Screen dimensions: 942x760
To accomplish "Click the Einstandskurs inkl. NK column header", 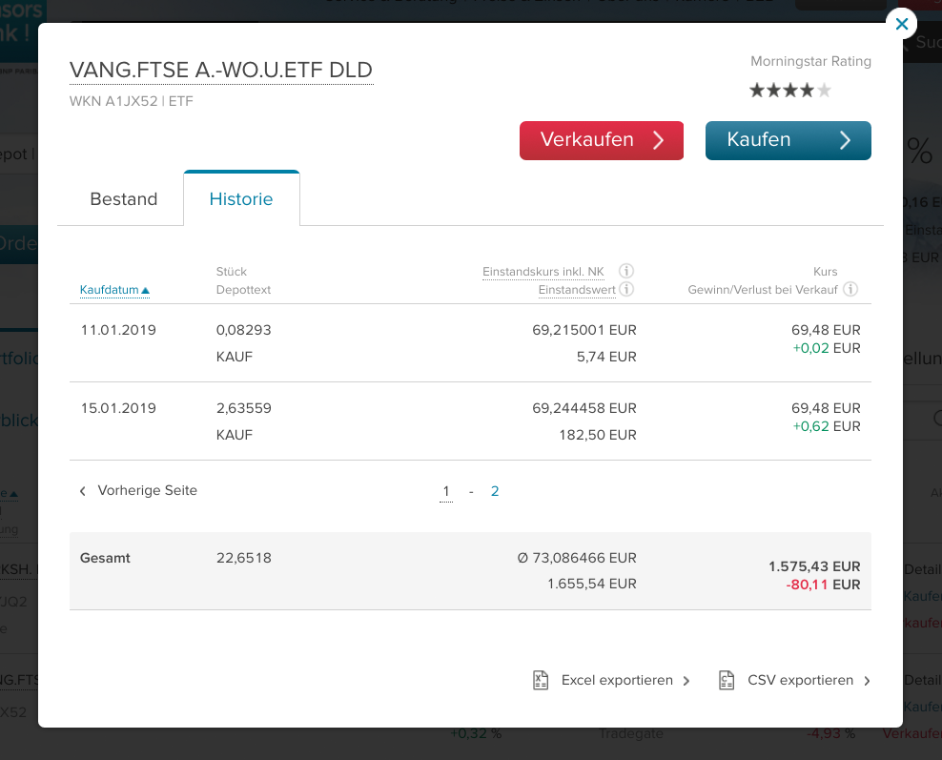I will [543, 272].
